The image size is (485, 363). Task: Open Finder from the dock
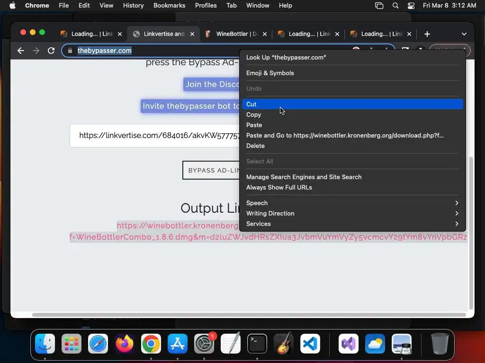click(x=45, y=344)
